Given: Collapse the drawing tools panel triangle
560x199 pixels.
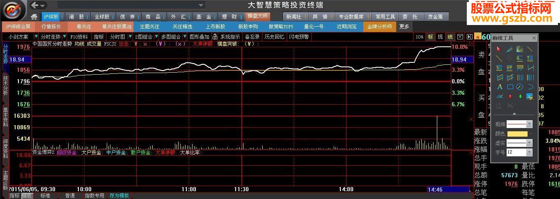Looking at the screenshot, I should (x=514, y=114).
